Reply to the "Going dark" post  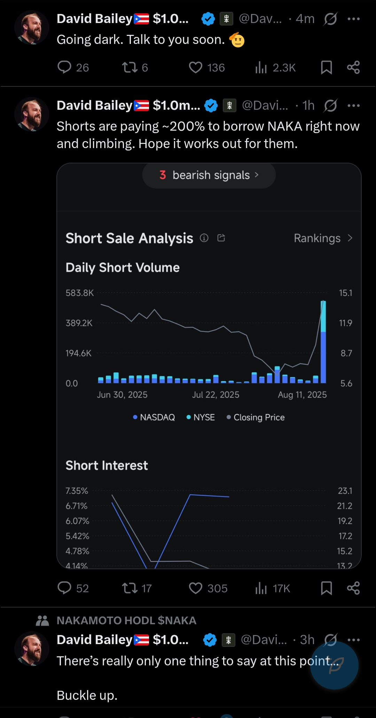click(x=64, y=67)
